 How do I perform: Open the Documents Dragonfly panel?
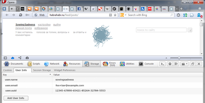click(x=13, y=64)
